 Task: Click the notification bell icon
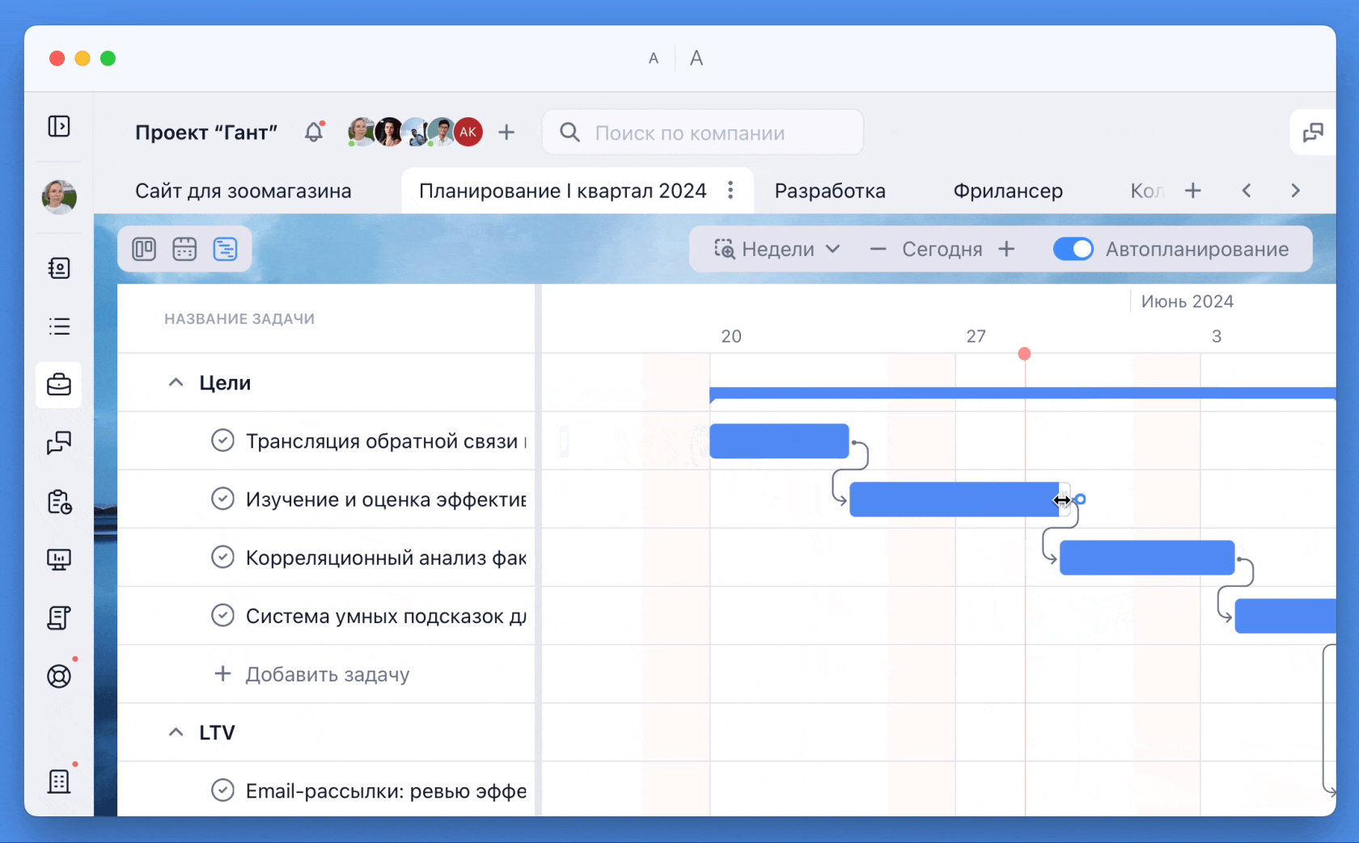point(314,133)
